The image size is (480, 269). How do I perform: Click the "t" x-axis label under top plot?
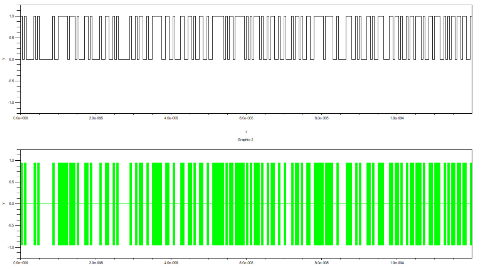pos(246,132)
